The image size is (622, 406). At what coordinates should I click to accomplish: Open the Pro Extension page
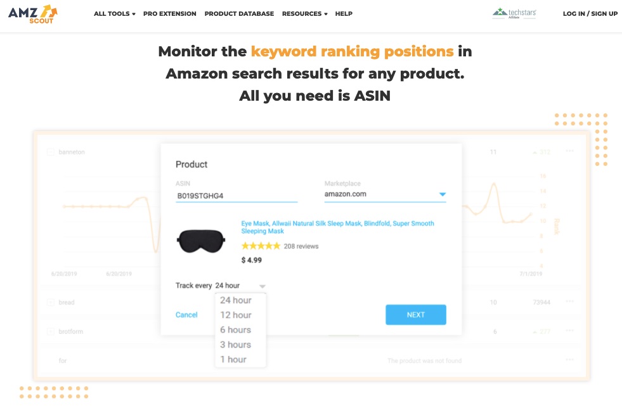(170, 14)
